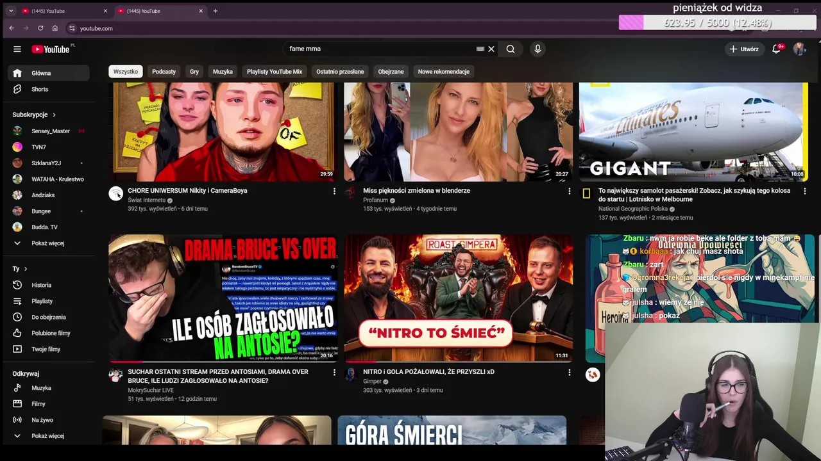Open a new browser tab
821x461 pixels.
coord(216,11)
